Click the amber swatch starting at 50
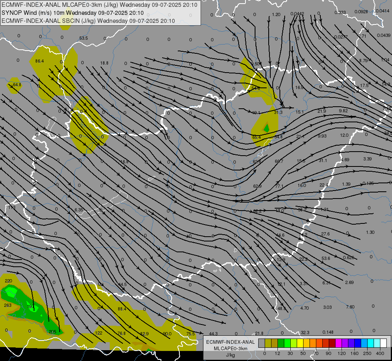This screenshot has height=361, width=392. point(306,343)
